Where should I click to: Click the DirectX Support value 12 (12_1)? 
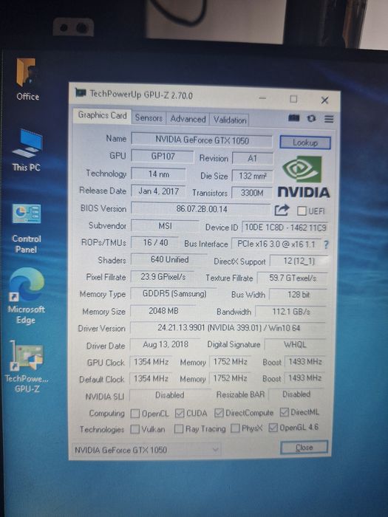pos(299,261)
